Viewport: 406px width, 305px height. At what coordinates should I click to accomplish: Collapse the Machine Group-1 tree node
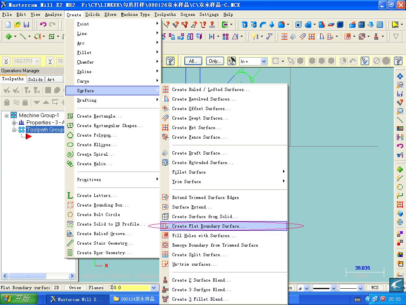pos(6,116)
